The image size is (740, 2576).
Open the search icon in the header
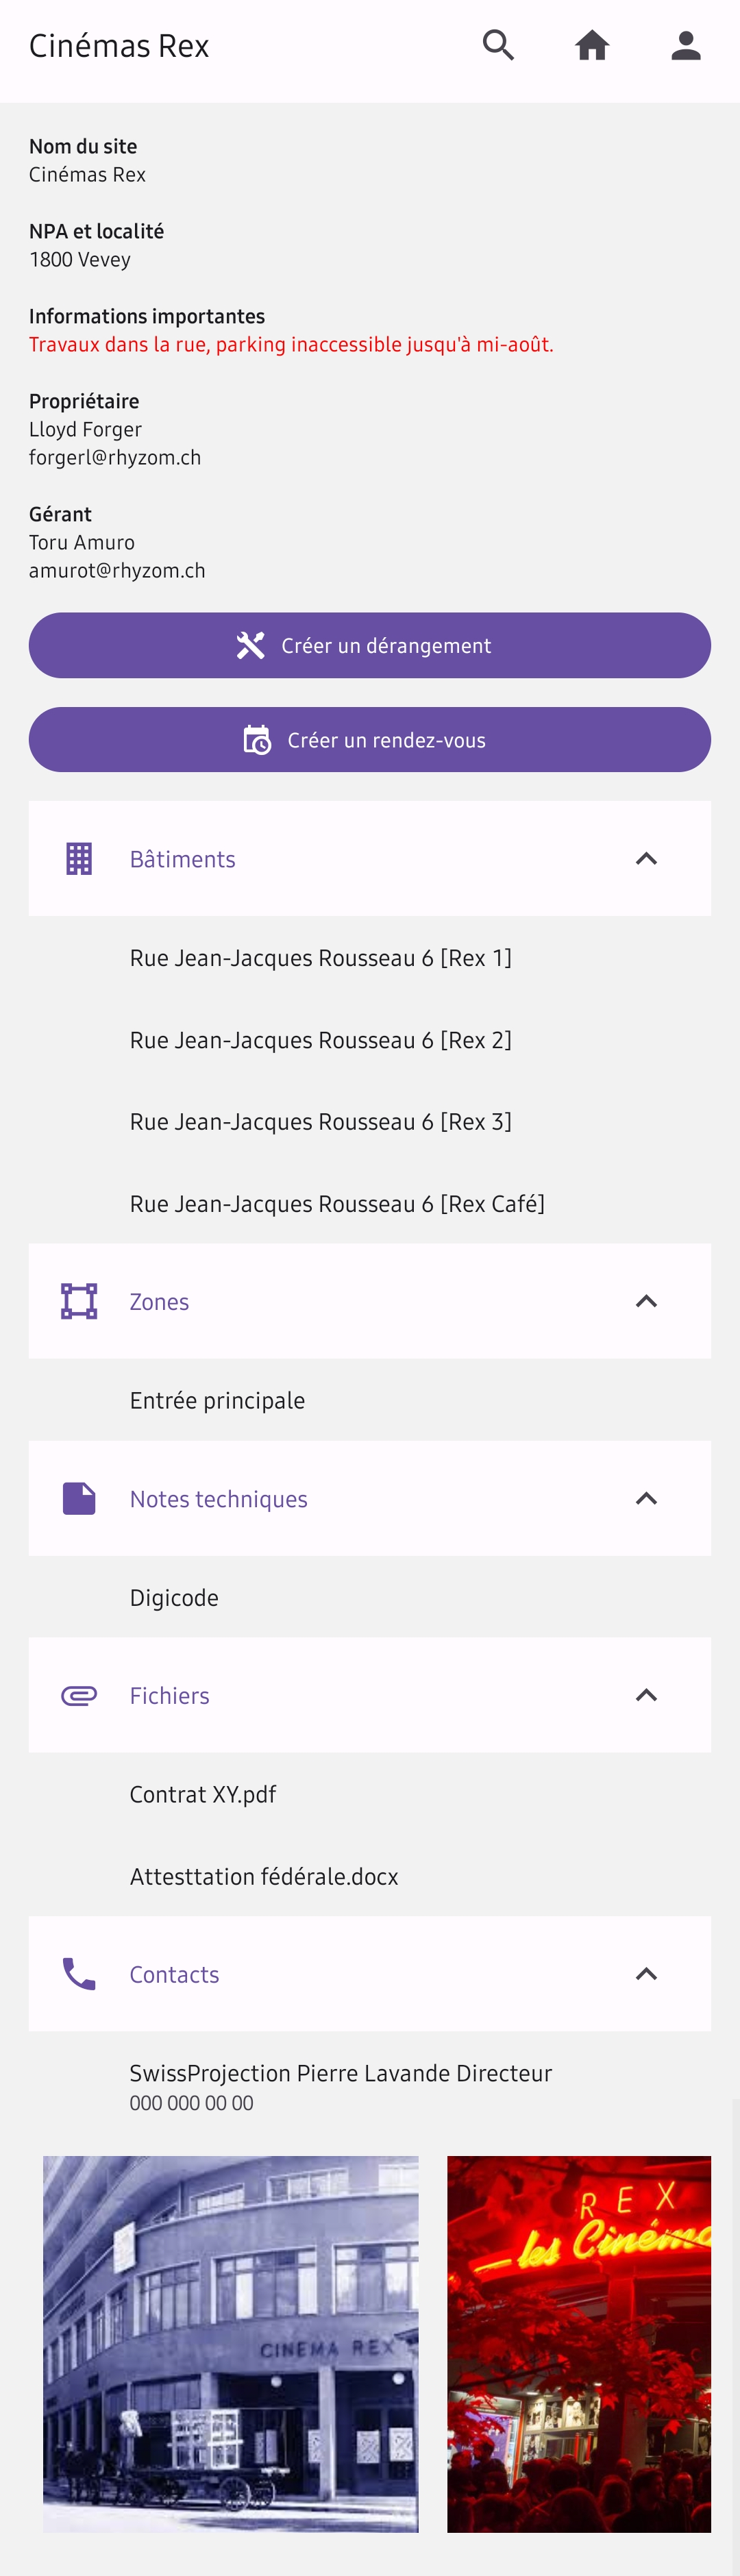pyautogui.click(x=498, y=45)
